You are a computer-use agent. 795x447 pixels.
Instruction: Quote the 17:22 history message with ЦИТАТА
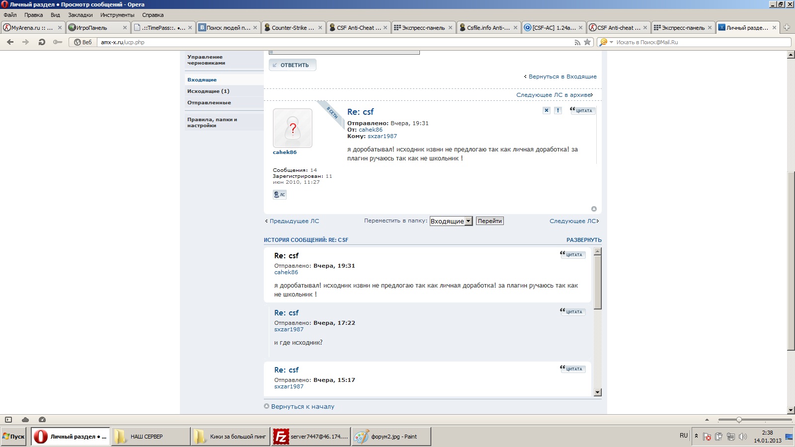click(573, 312)
